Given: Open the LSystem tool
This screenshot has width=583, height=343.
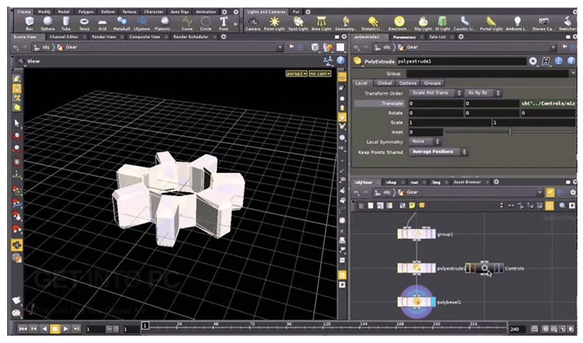Looking at the screenshot, I should click(x=142, y=23).
